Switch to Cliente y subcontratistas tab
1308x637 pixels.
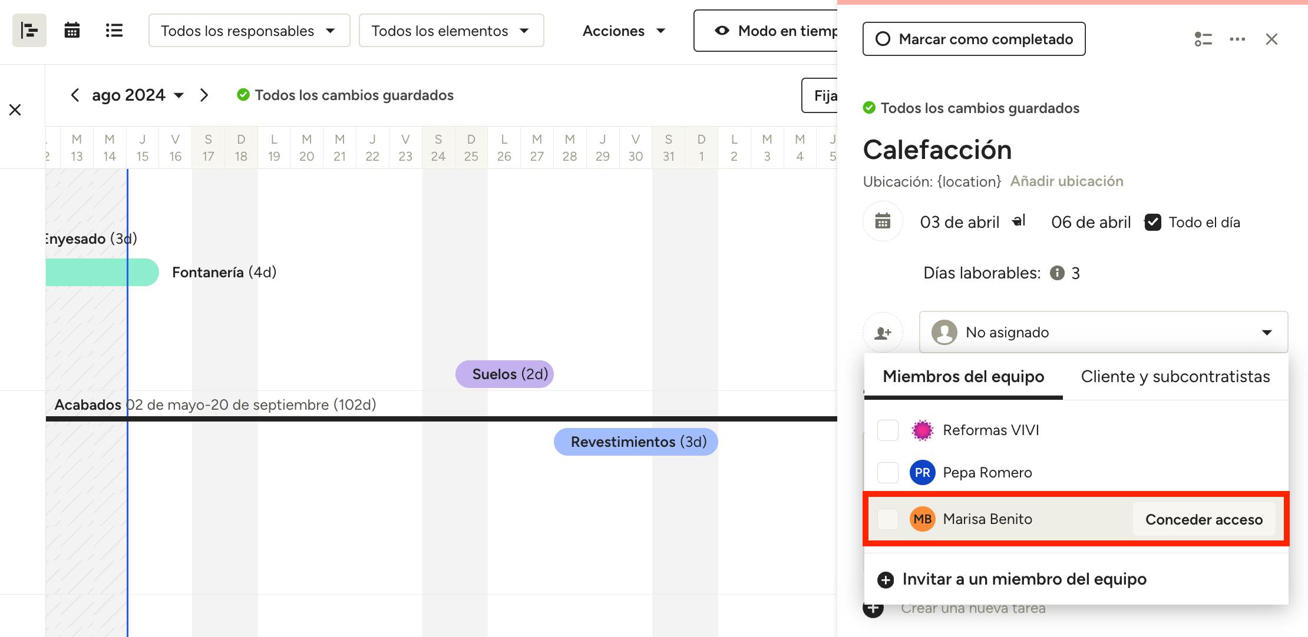coord(1175,377)
